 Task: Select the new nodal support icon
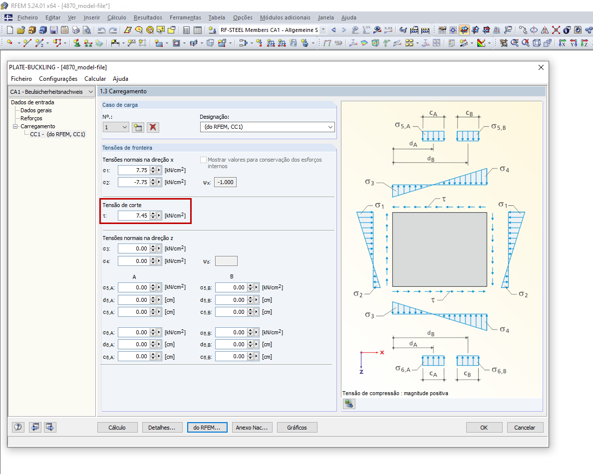coord(77,43)
